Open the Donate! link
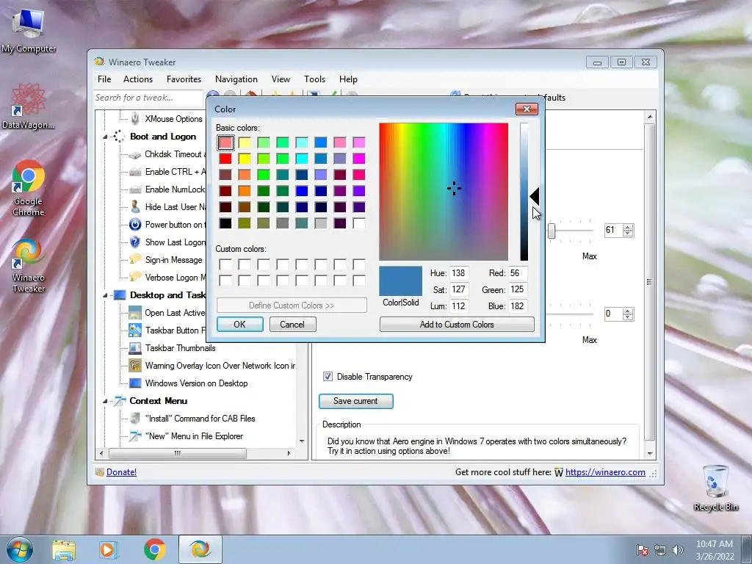Viewport: 752px width, 564px height. click(121, 472)
